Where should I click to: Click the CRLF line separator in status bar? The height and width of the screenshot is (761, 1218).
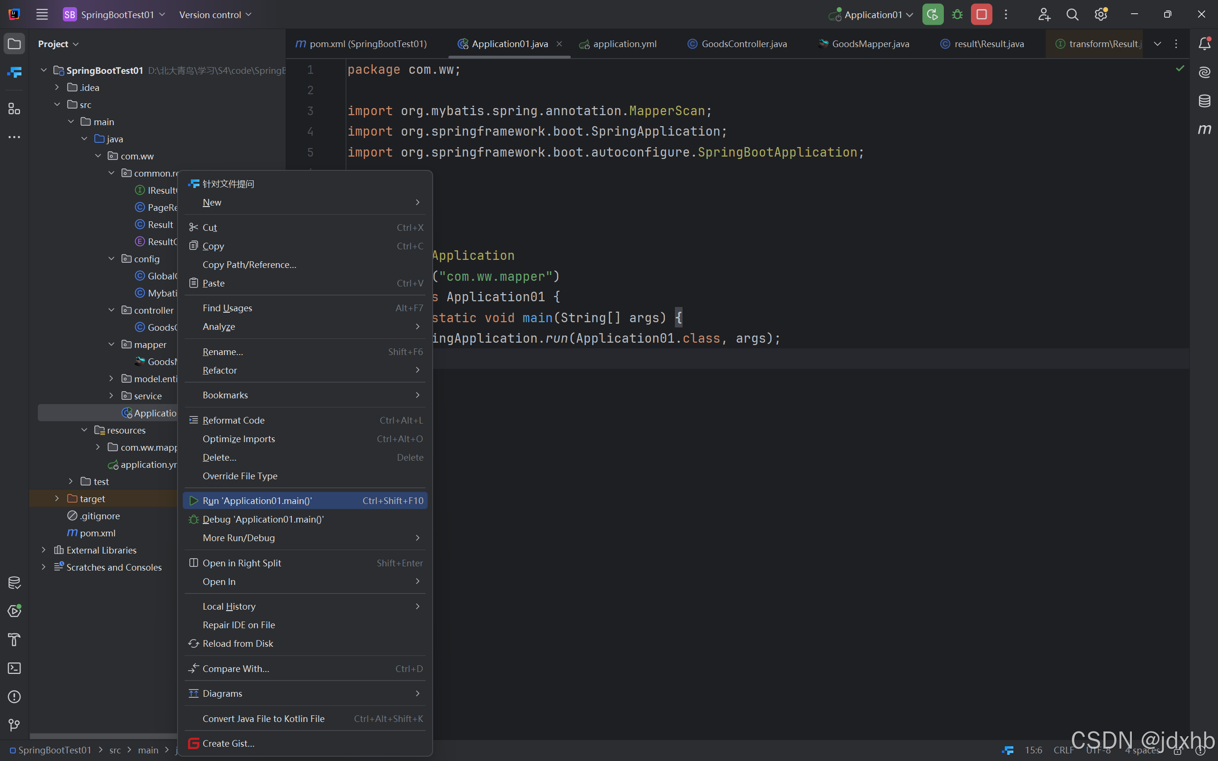(x=1063, y=750)
